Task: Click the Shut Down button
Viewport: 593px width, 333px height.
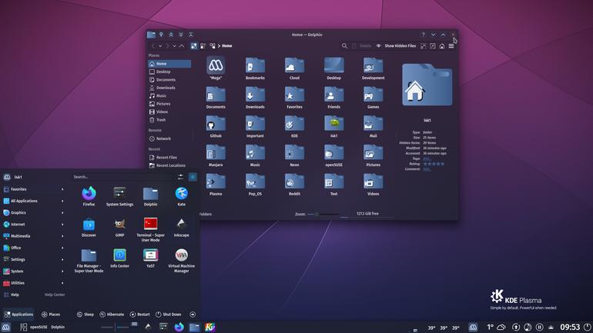Action: coord(169,314)
